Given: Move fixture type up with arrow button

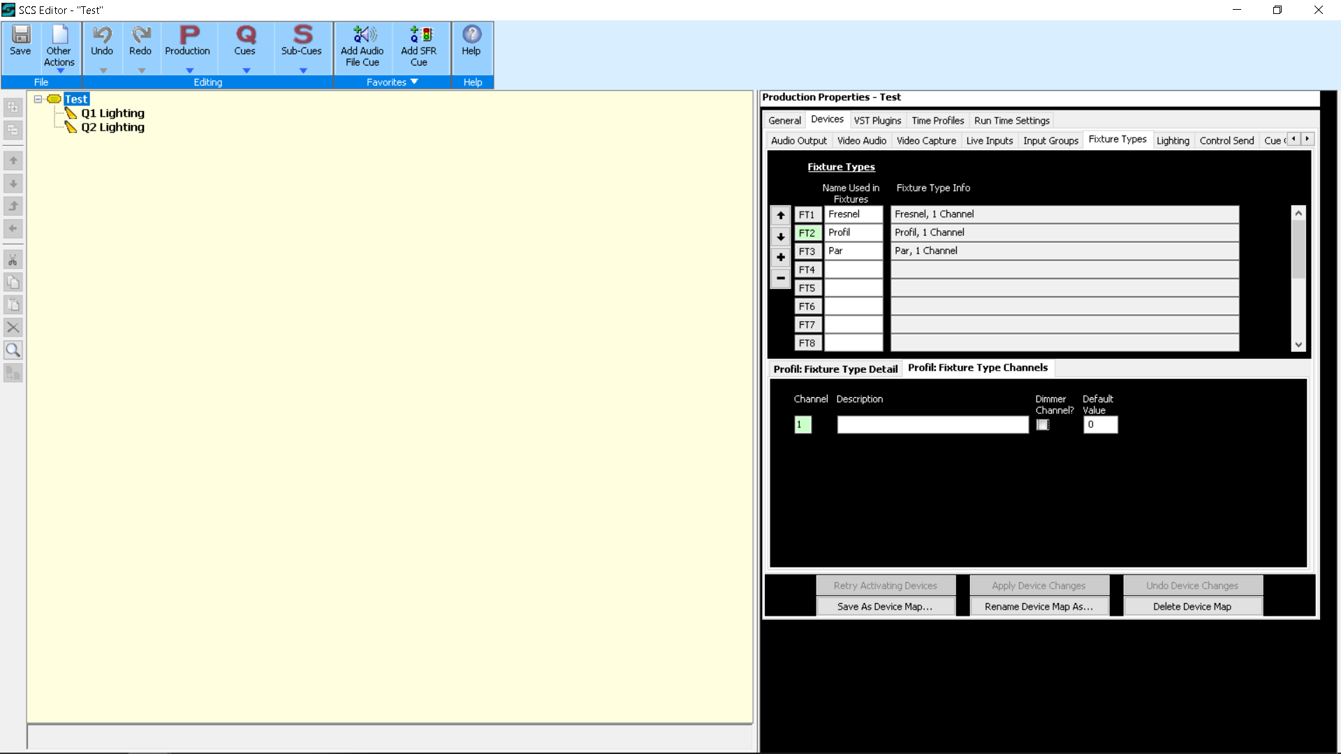Looking at the screenshot, I should click(x=781, y=215).
